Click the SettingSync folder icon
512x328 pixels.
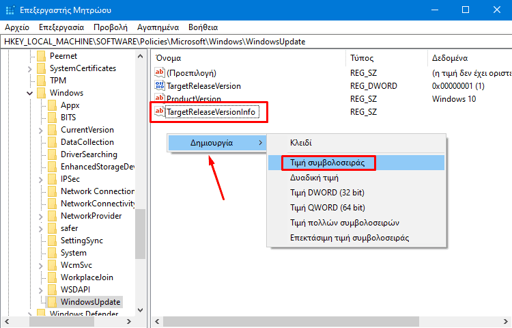pyautogui.click(x=53, y=241)
